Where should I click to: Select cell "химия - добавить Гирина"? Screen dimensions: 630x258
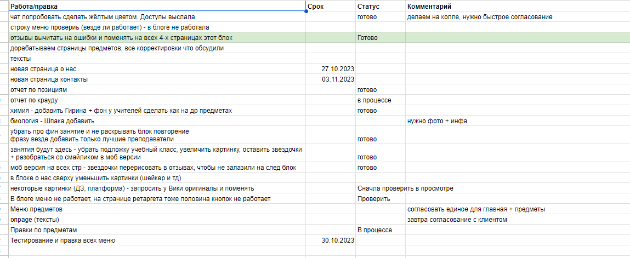(x=157, y=110)
